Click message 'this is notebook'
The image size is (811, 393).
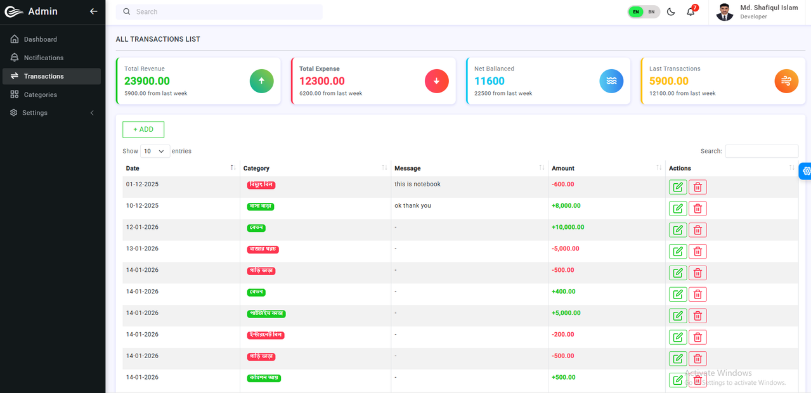click(417, 184)
